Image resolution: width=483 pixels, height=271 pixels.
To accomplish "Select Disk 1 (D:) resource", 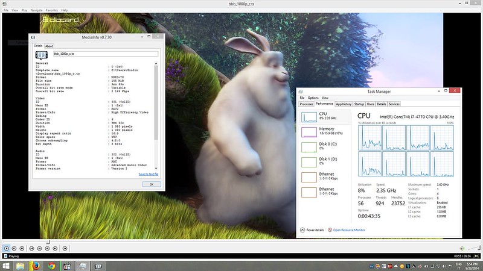I will tap(325, 162).
